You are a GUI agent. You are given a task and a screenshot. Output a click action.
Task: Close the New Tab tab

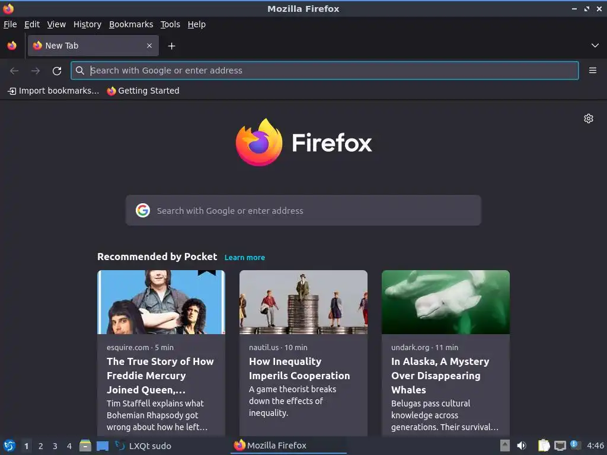[149, 46]
